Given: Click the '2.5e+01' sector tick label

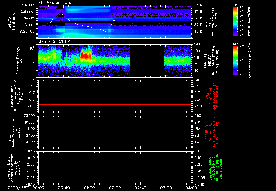Looking at the screenshot, I should (x=28, y=12).
